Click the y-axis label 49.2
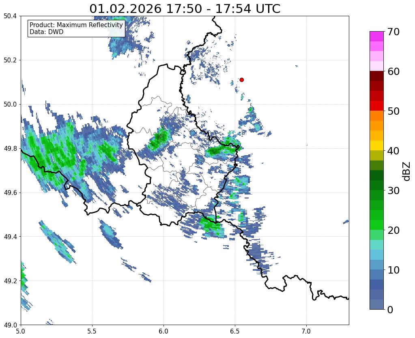Screen dimensions: 415x338 (x=10, y=281)
